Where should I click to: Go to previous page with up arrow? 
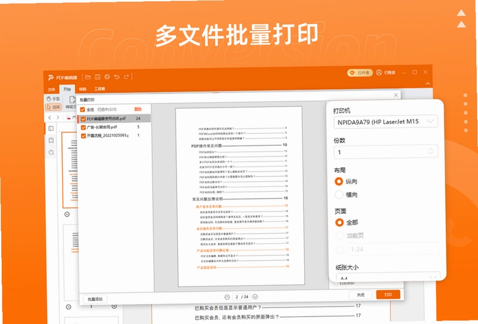[x=227, y=297]
